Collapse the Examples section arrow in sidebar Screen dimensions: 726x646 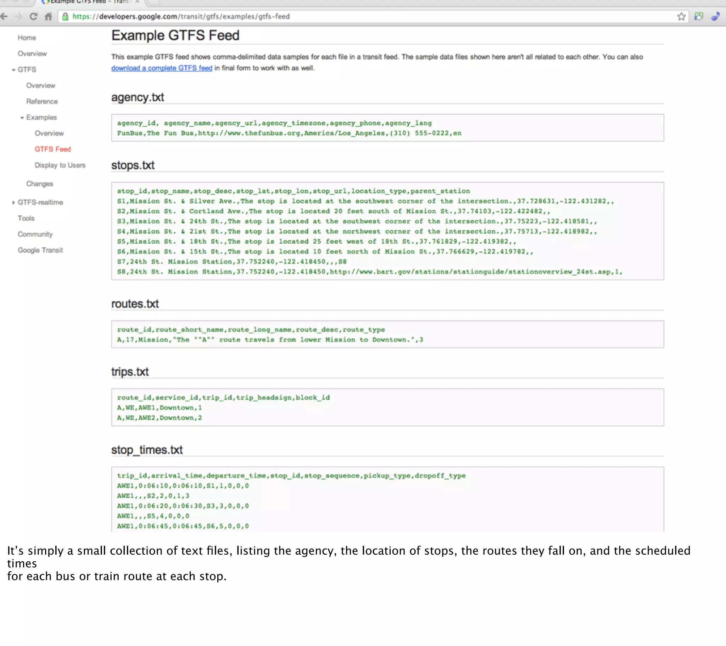pos(22,118)
